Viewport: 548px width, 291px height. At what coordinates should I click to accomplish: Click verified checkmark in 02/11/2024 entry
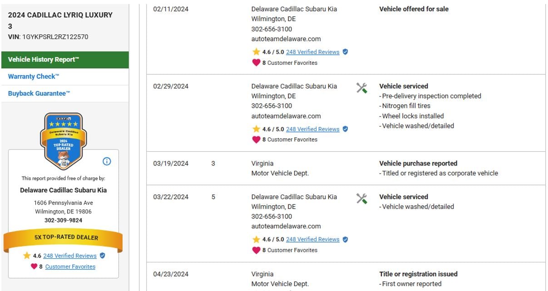345,52
